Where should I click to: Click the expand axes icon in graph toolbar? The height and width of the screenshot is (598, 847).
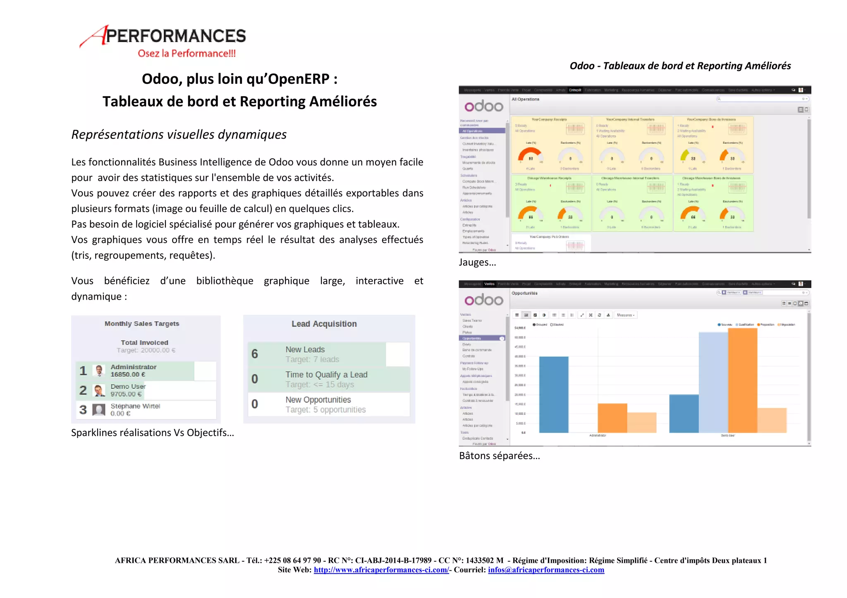(582, 315)
